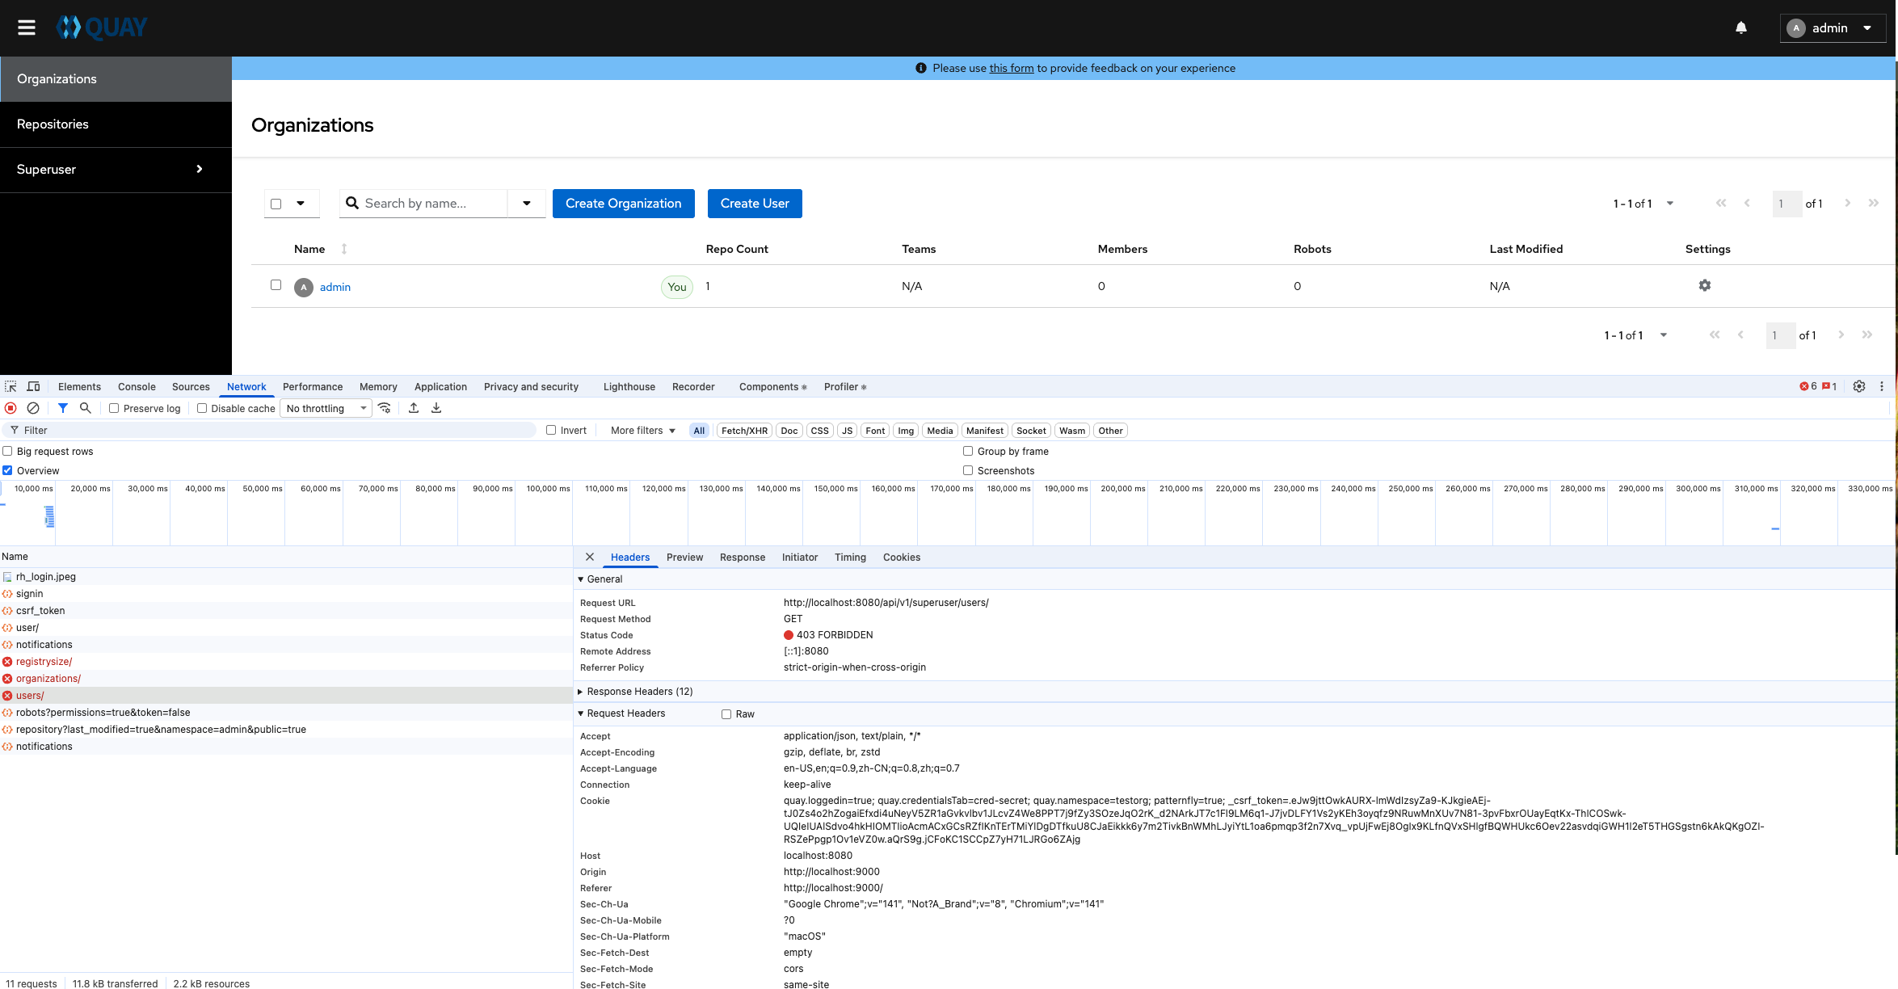Open the admin user dropdown menu
Viewport: 1898px width, 989px height.
[1832, 27]
